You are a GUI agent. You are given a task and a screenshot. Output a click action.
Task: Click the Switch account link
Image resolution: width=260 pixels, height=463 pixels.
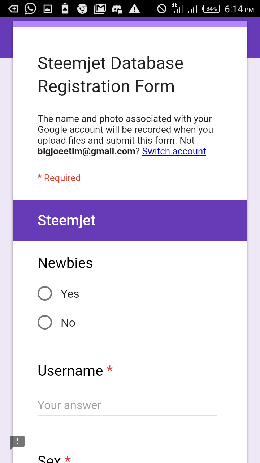(x=174, y=151)
